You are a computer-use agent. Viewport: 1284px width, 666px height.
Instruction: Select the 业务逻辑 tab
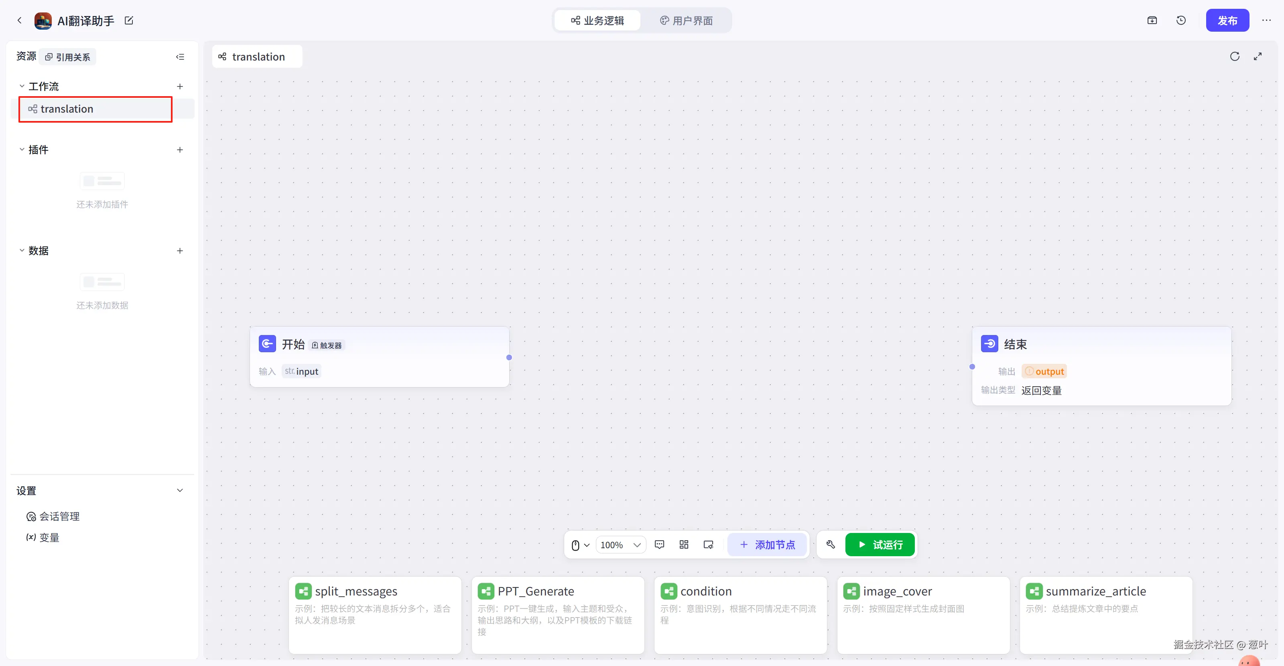pos(597,20)
